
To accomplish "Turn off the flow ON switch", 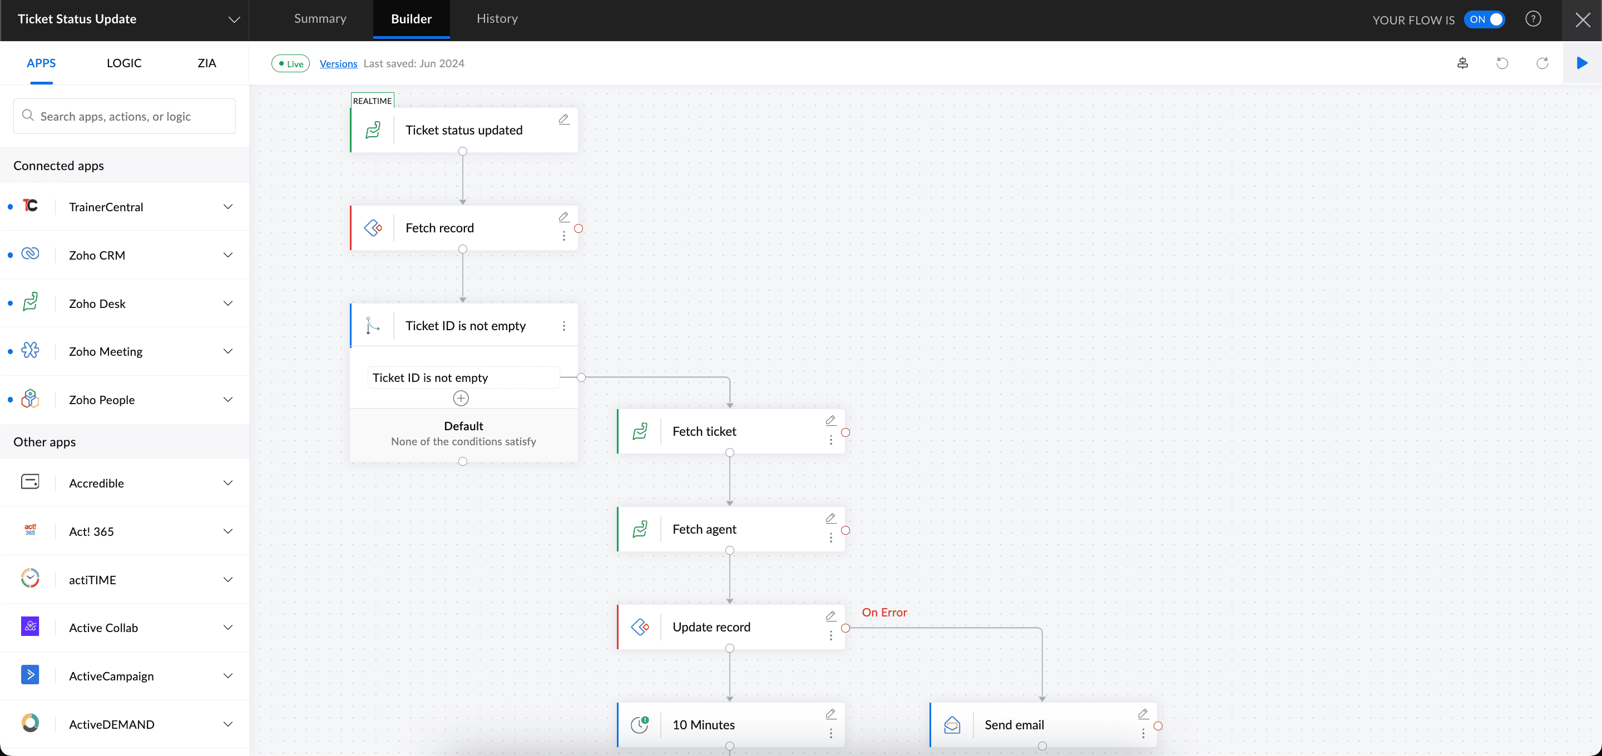I will tap(1484, 19).
